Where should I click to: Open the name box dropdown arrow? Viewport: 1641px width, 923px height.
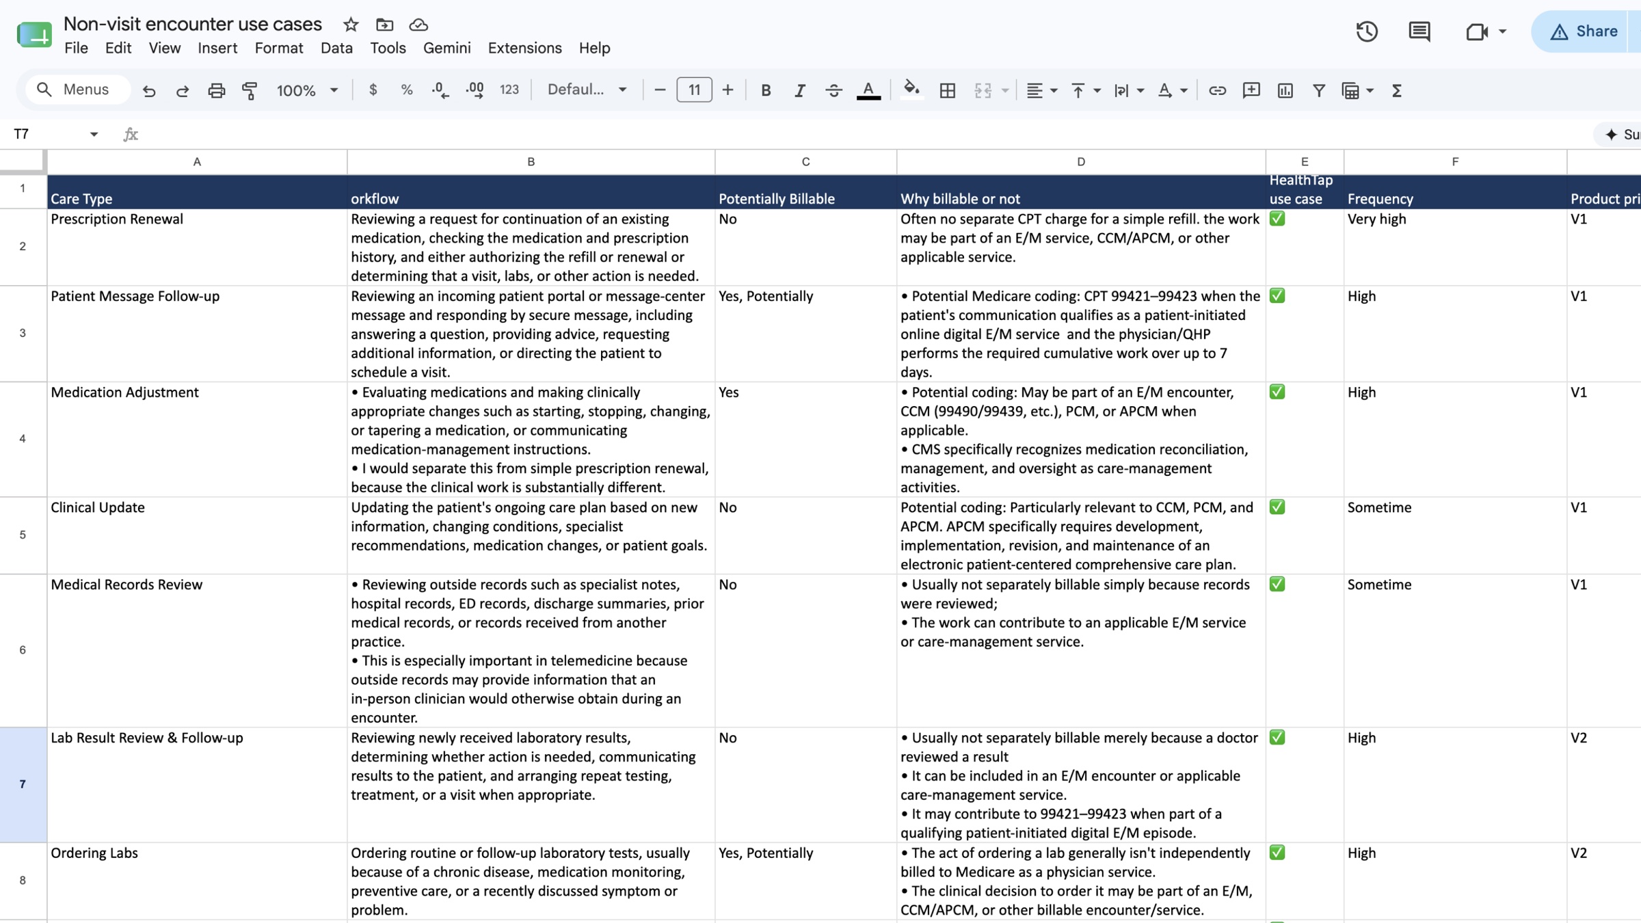click(x=94, y=134)
